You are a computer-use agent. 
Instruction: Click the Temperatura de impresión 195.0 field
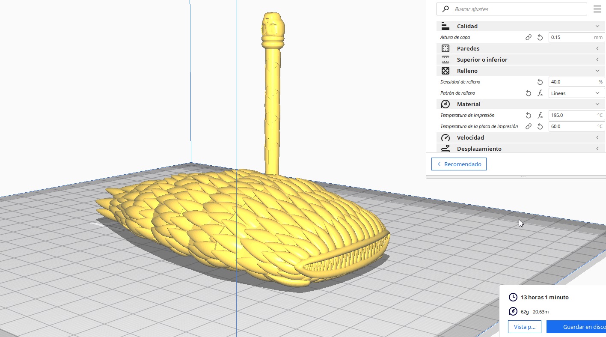pyautogui.click(x=576, y=115)
